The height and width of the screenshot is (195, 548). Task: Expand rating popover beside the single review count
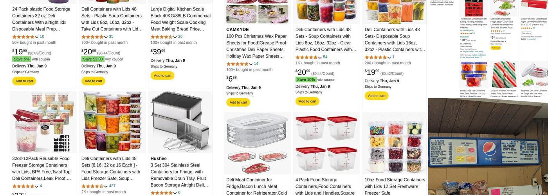pos(389,57)
